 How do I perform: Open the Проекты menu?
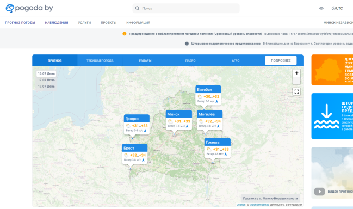pyautogui.click(x=109, y=23)
